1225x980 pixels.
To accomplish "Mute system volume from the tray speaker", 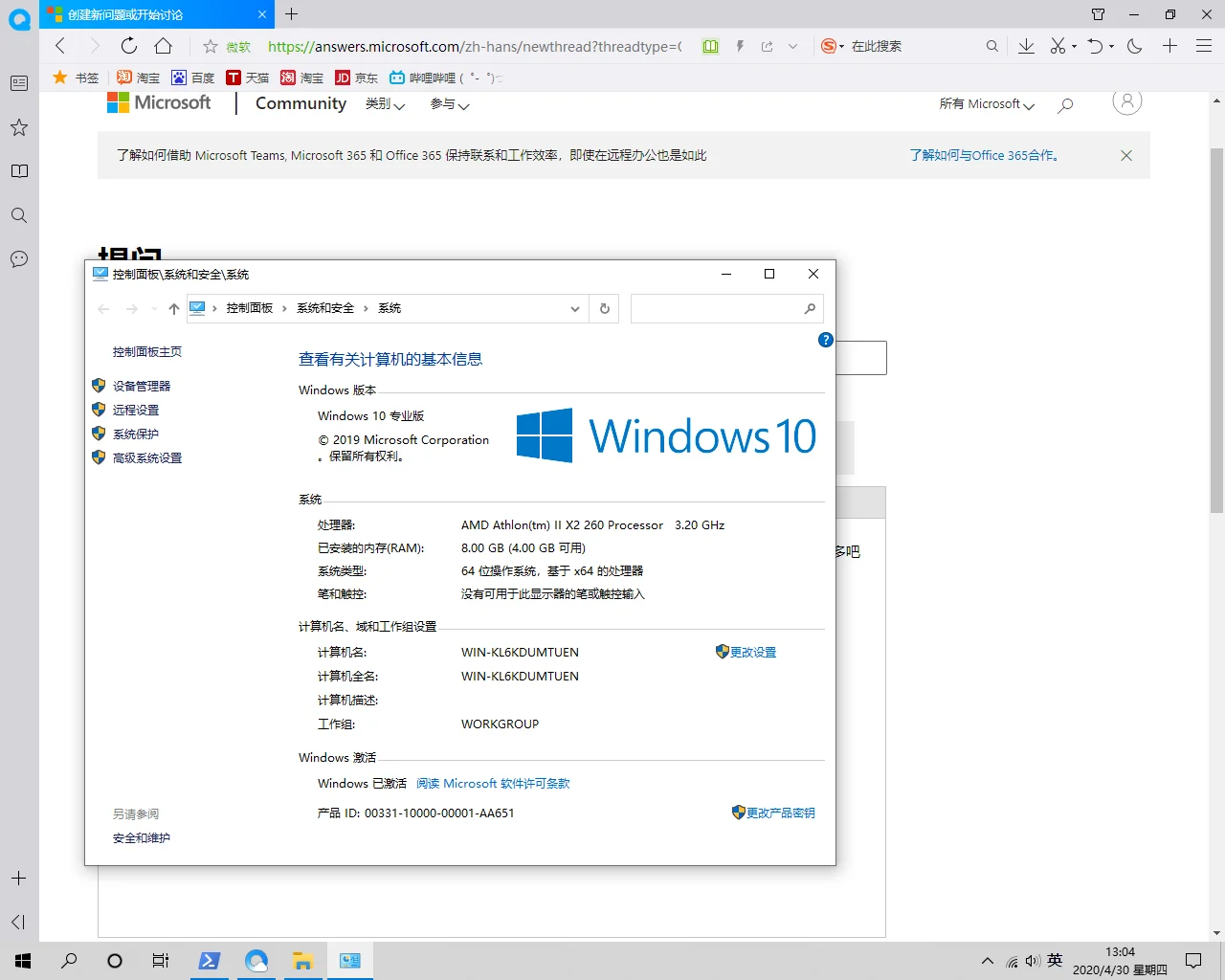I will (1033, 960).
